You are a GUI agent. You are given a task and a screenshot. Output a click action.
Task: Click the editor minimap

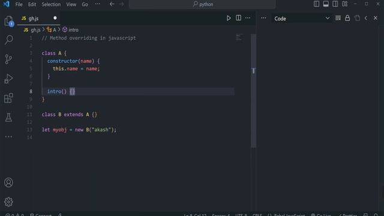(x=239, y=37)
